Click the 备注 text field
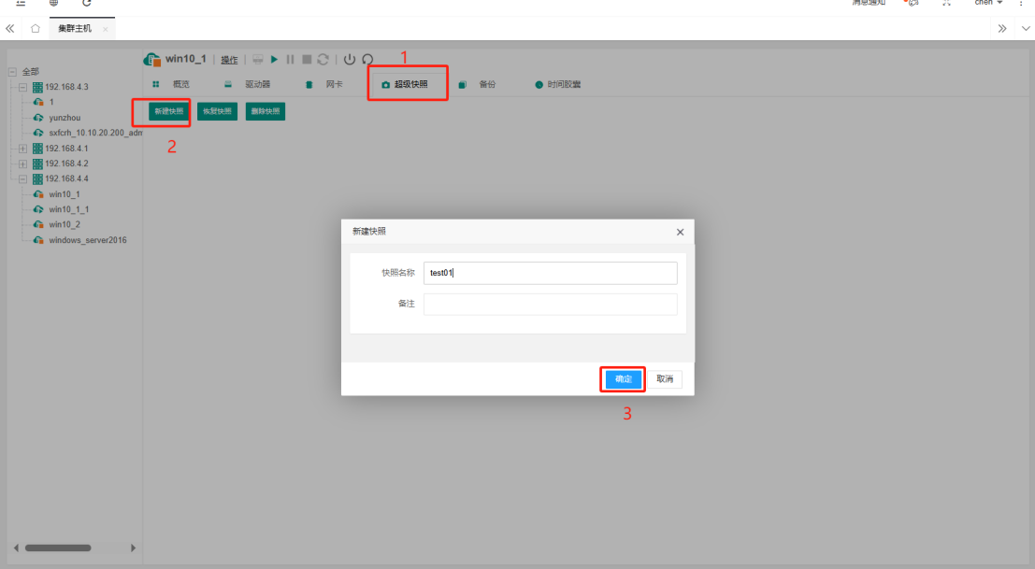This screenshot has height=569, width=1035. tap(550, 305)
